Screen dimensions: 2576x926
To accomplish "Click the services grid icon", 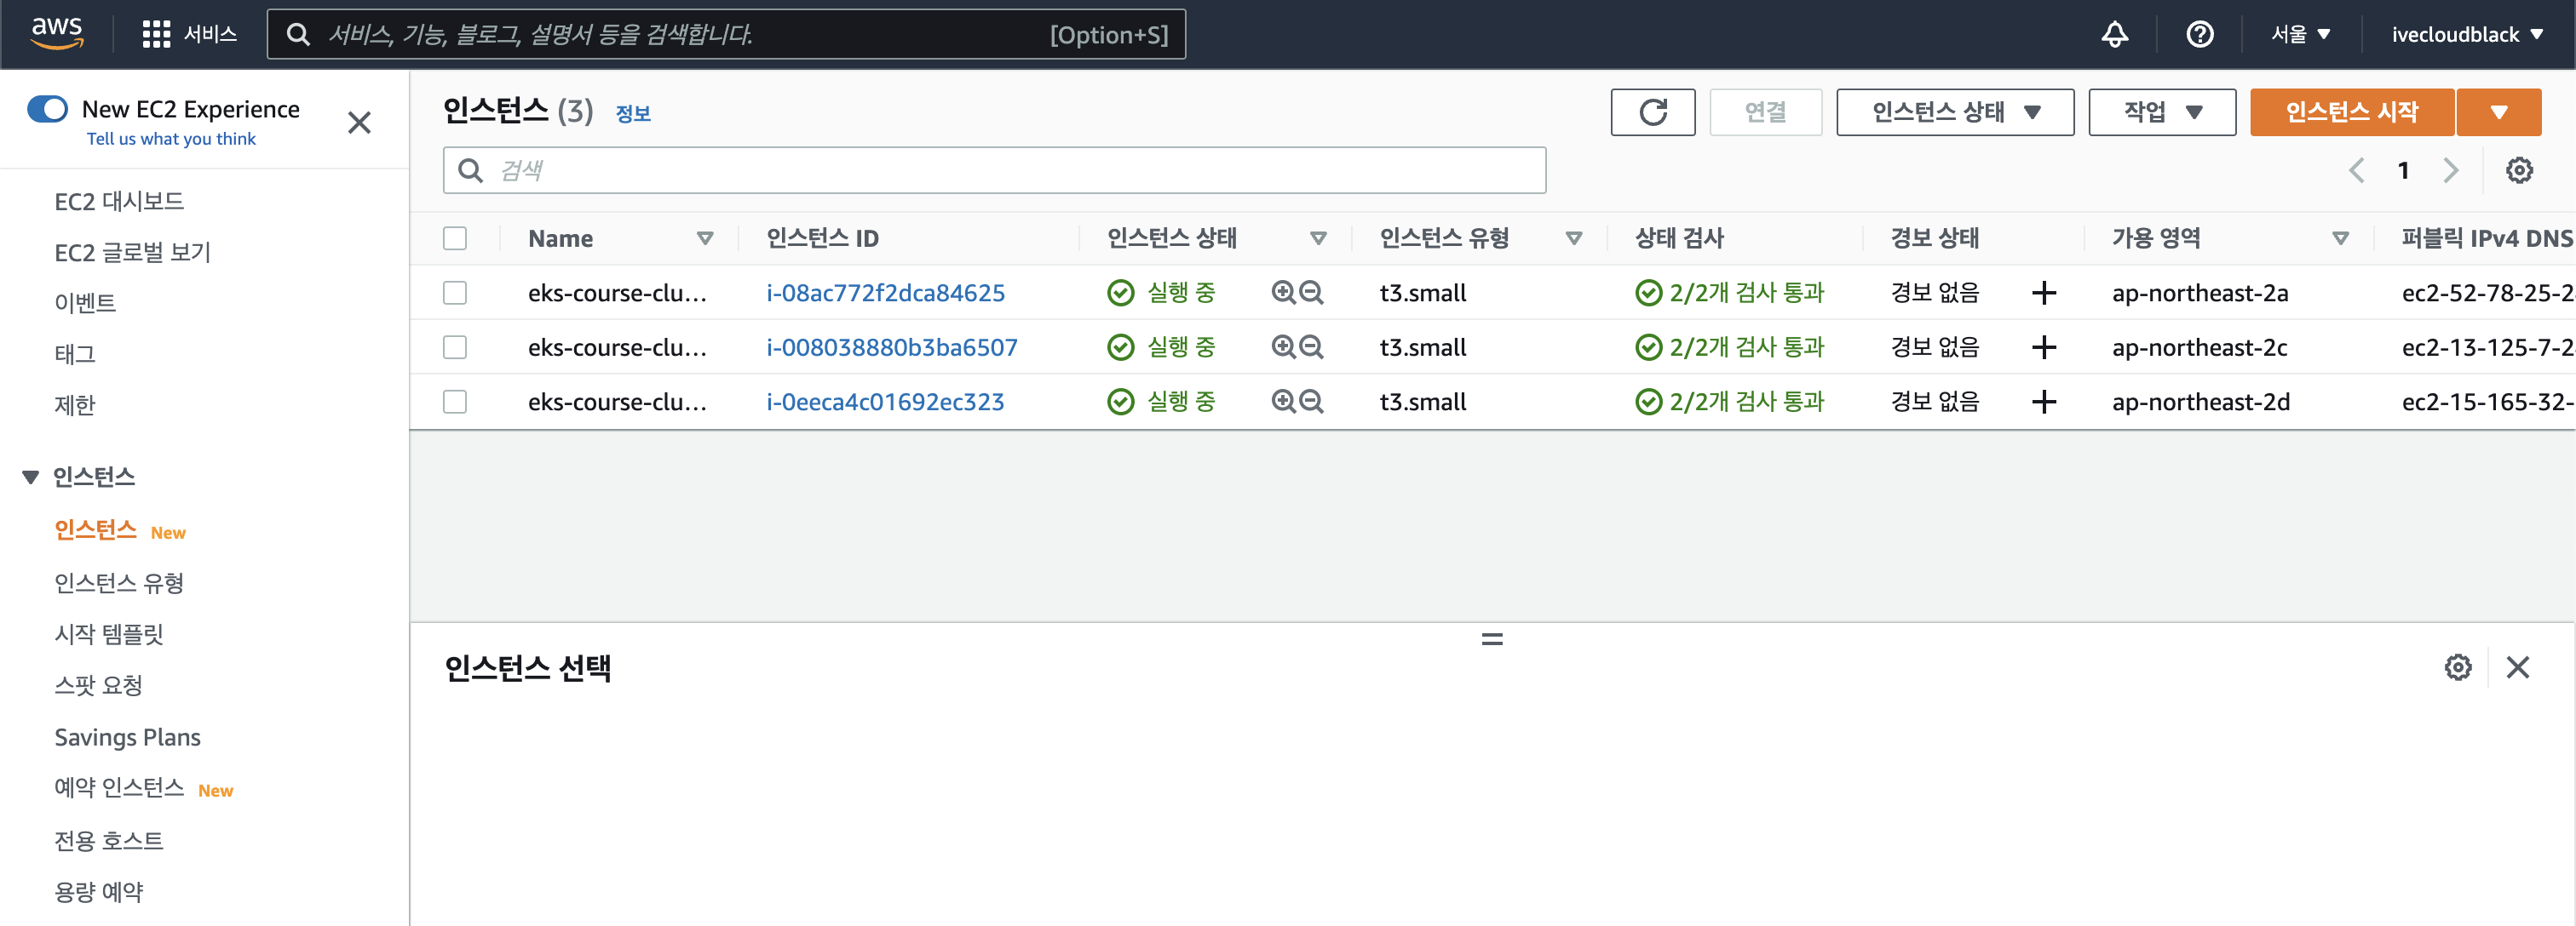I will pyautogui.click(x=156, y=35).
